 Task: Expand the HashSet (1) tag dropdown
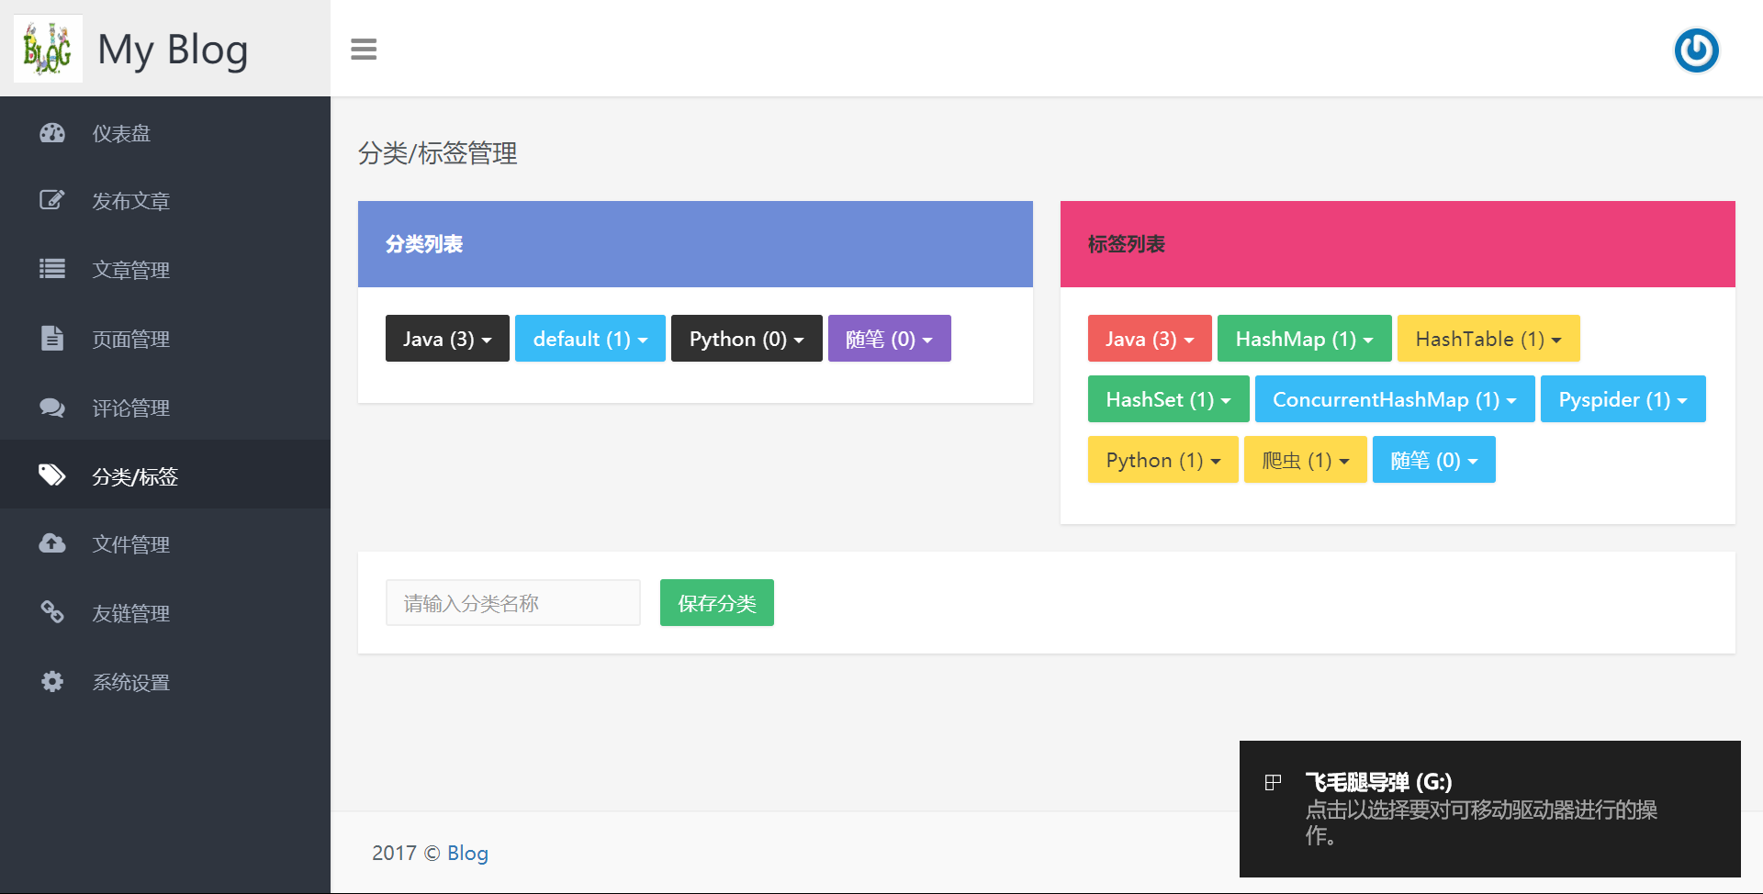coord(1169,399)
